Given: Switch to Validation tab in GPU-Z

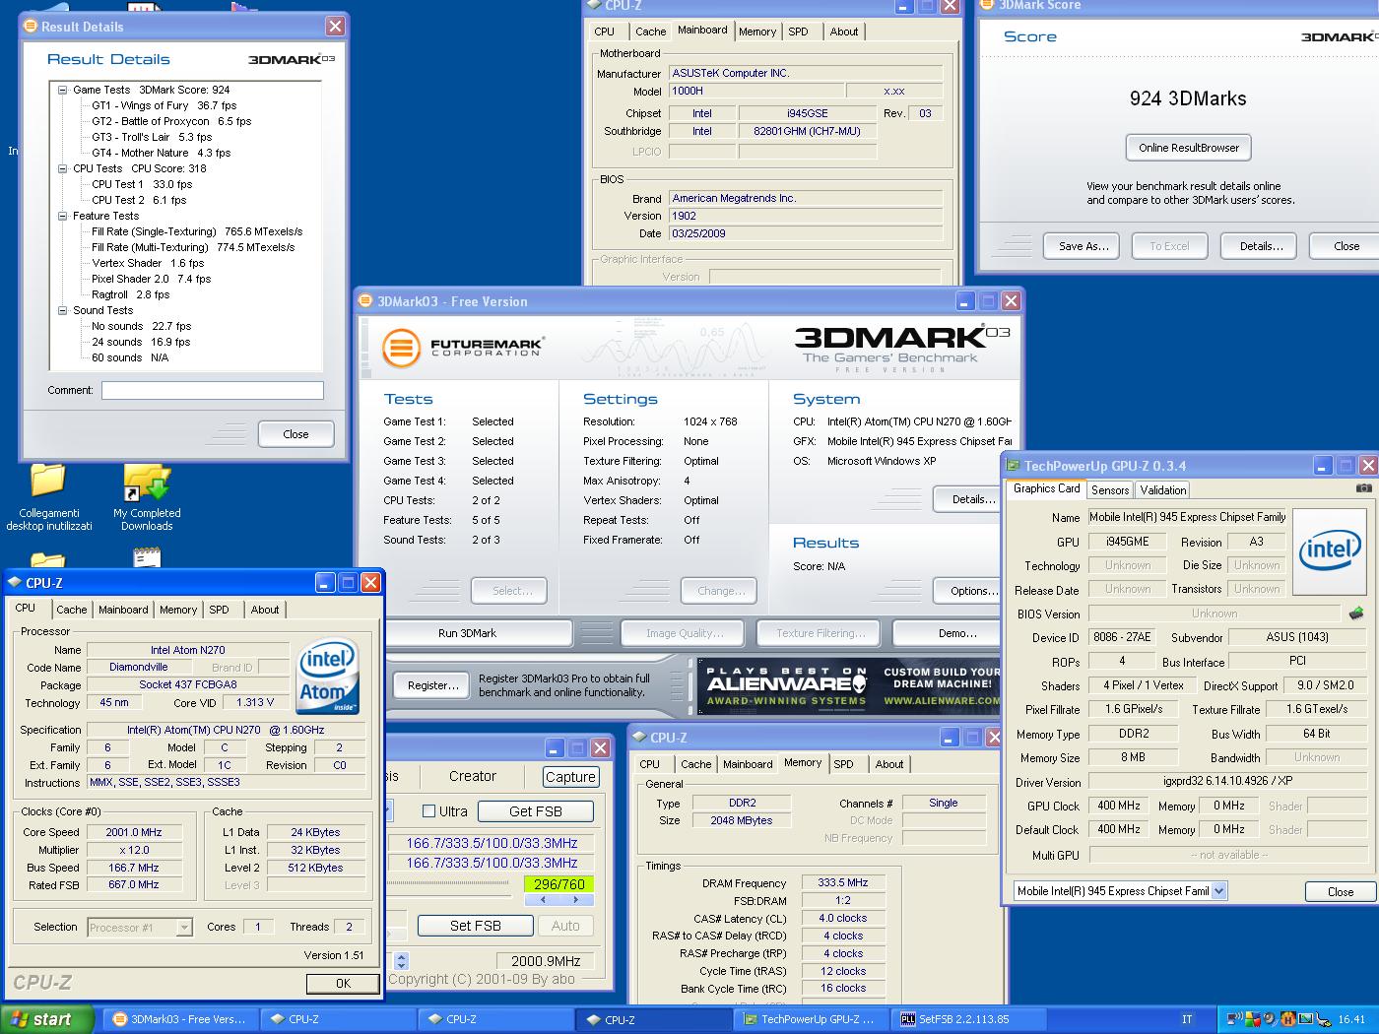Looking at the screenshot, I should coord(1163,489).
